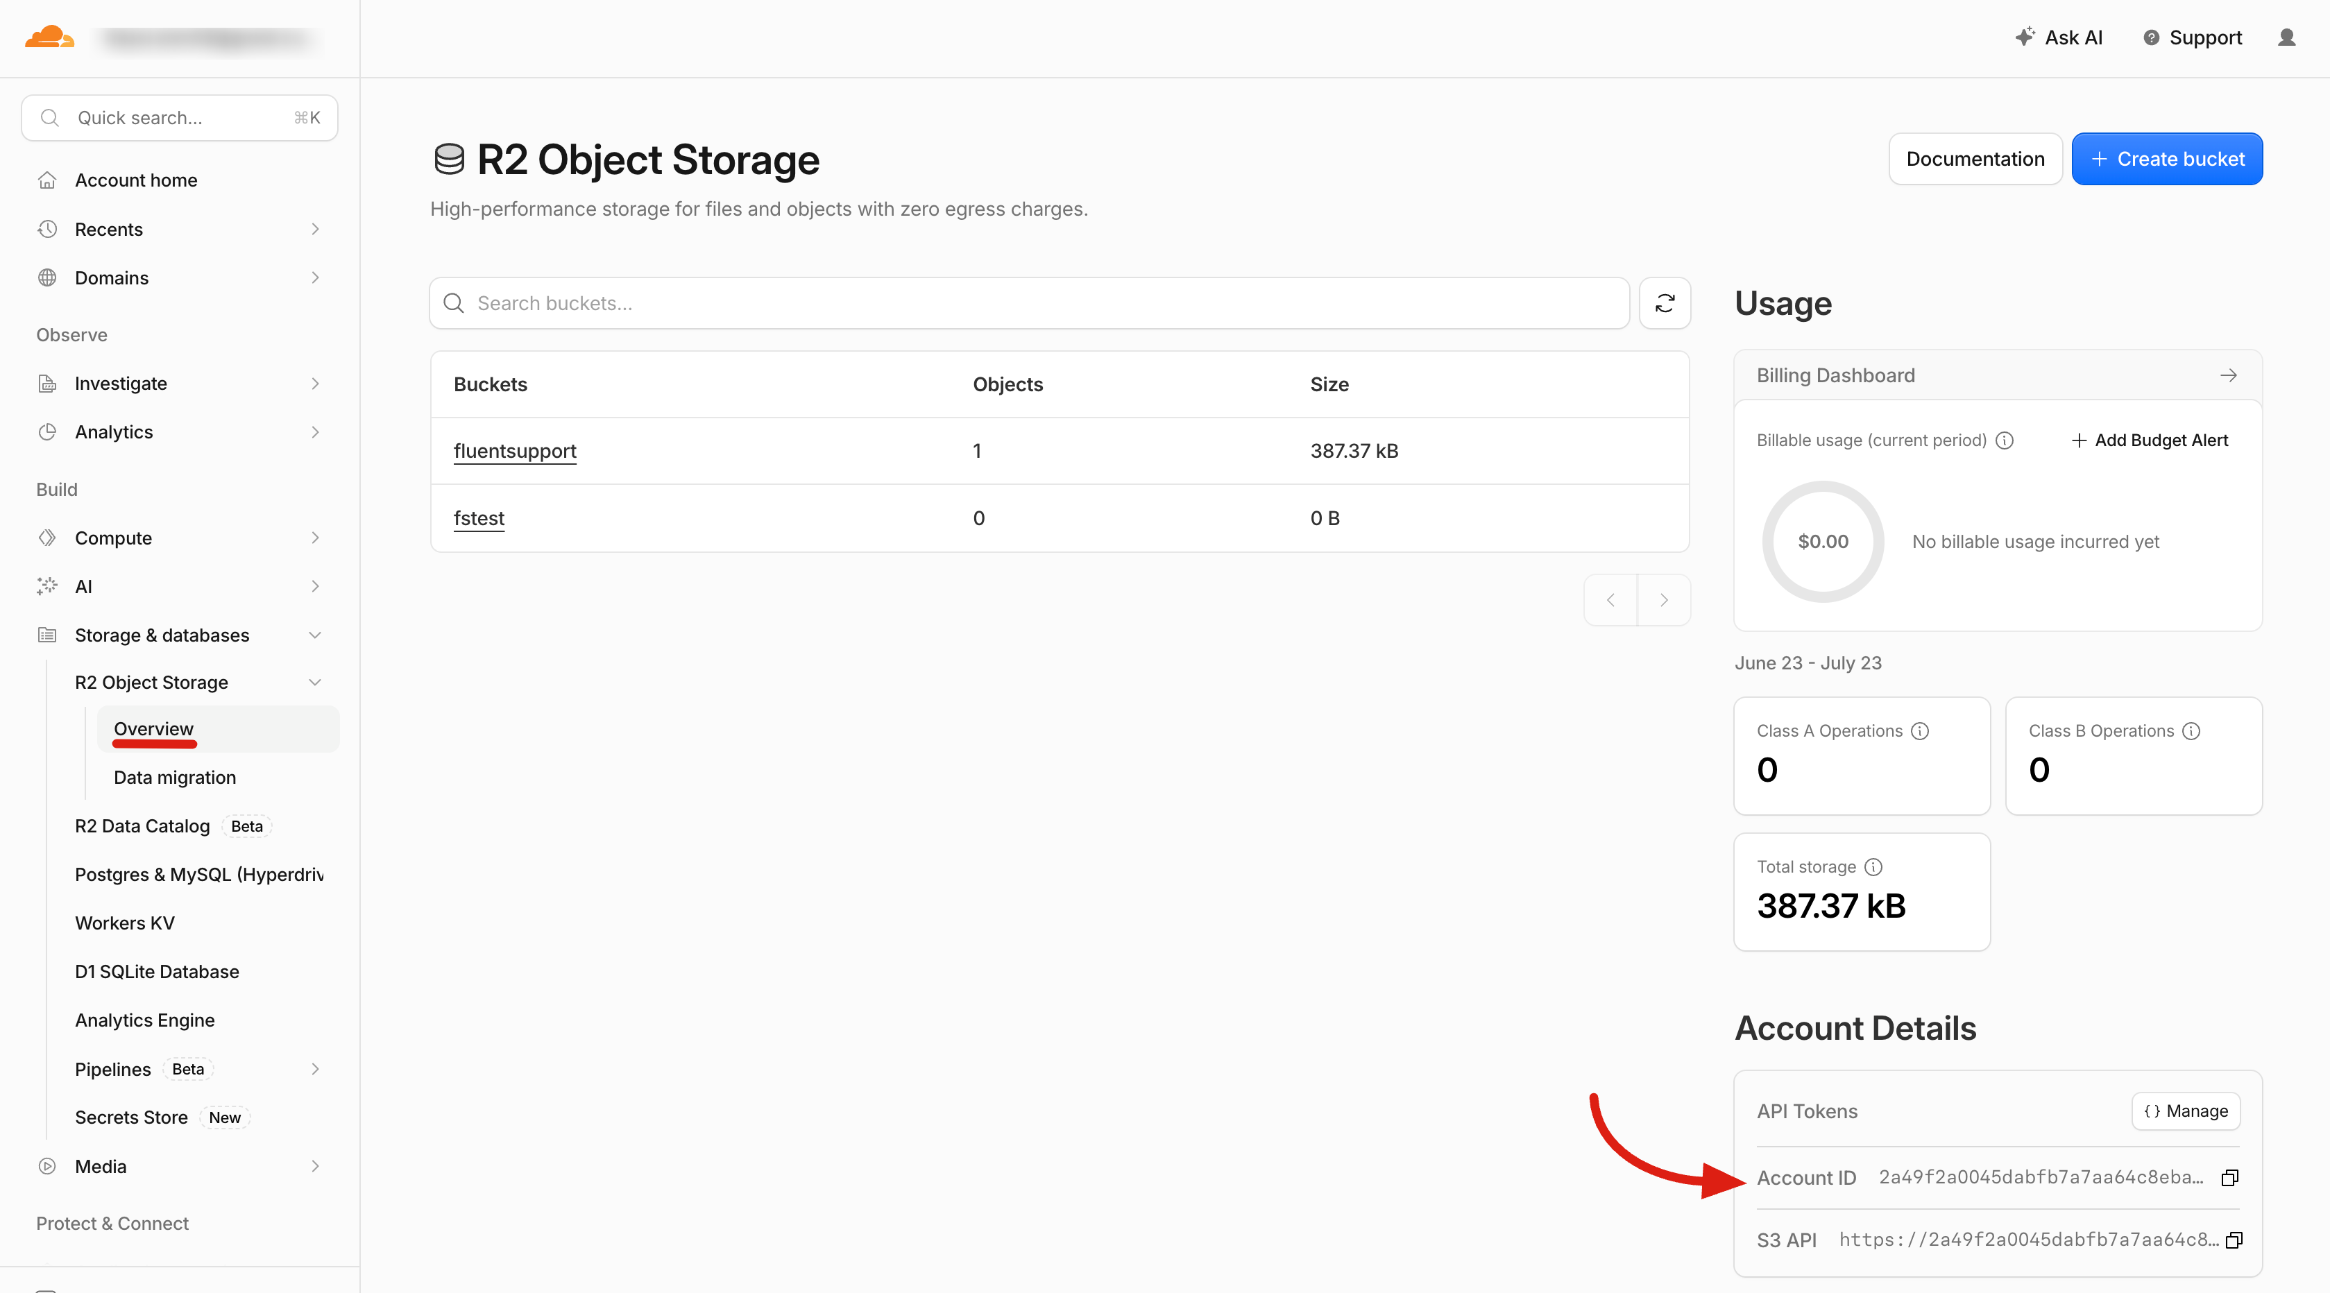Viewport: 2330px width, 1293px height.
Task: Open Support menu
Action: point(2193,37)
